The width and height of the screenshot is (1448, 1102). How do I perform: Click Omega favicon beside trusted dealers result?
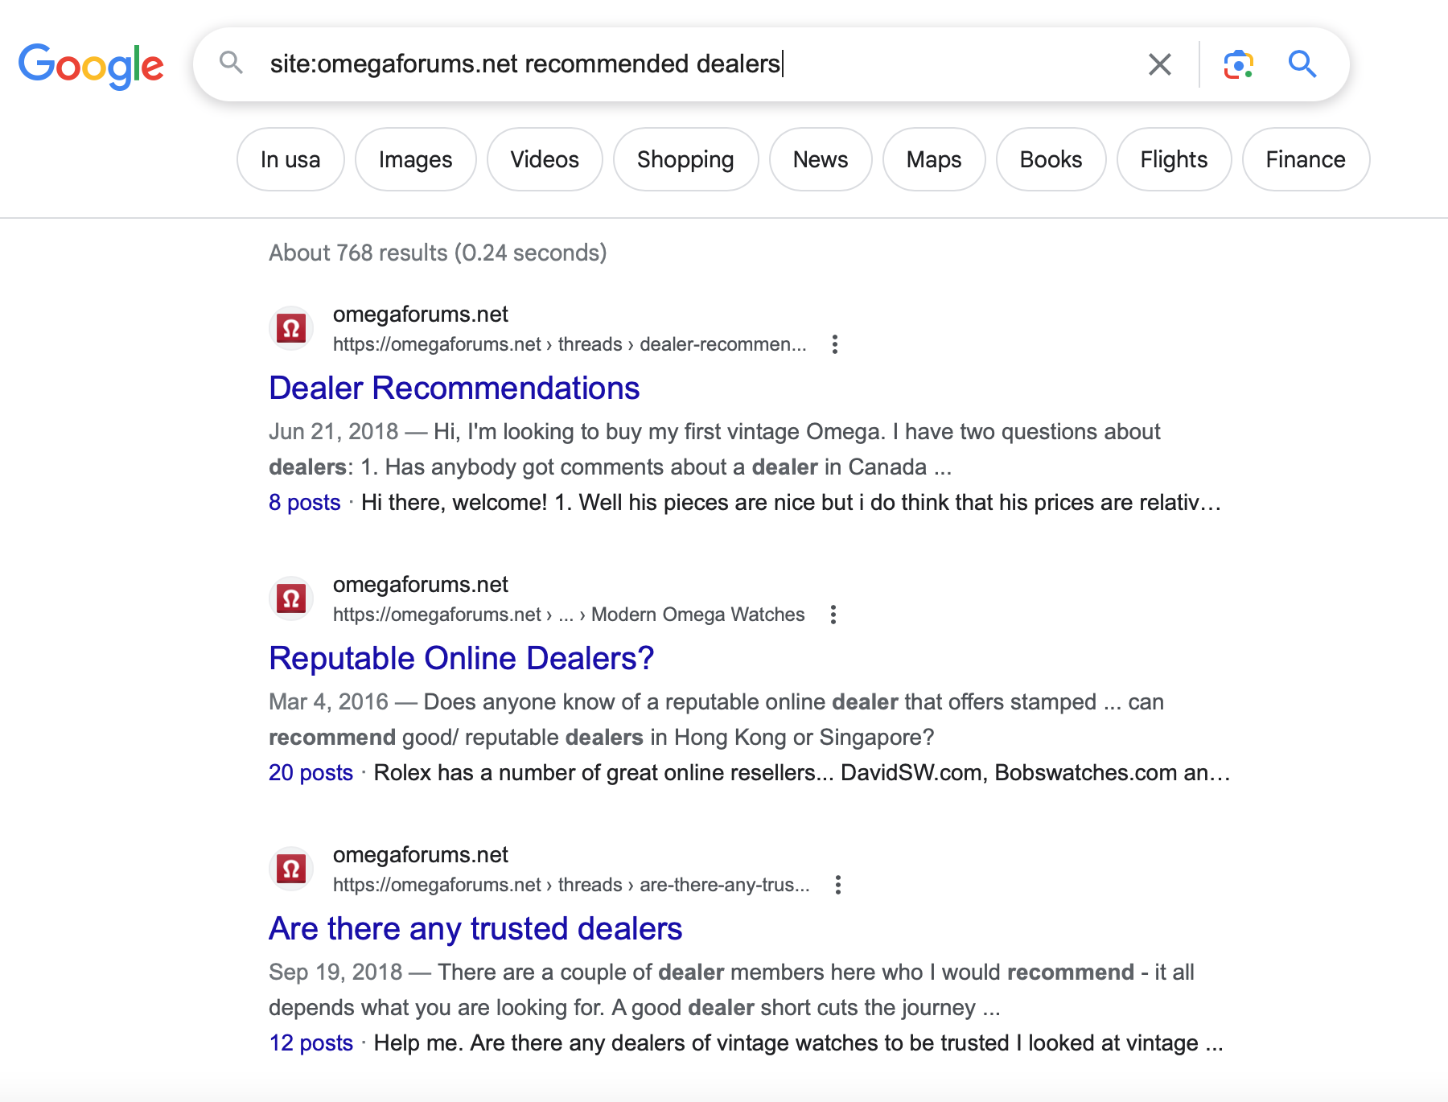pyautogui.click(x=291, y=869)
